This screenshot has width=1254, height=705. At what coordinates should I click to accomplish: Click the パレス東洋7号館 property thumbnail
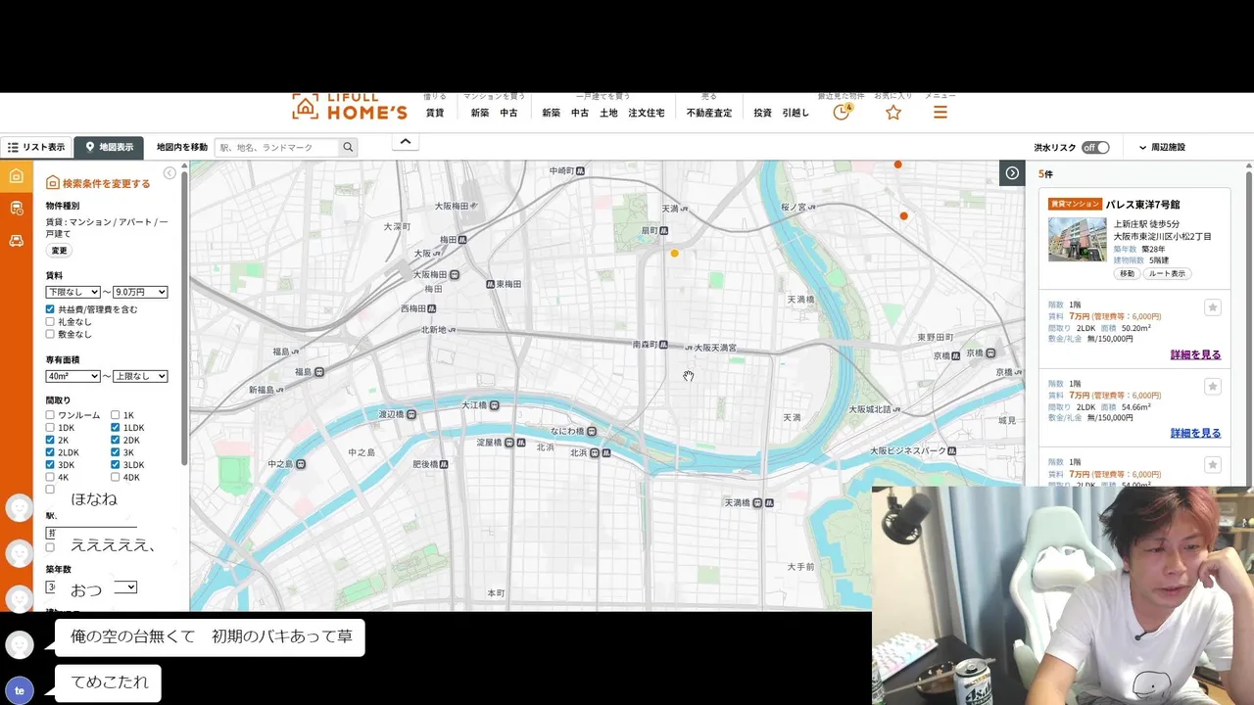(x=1077, y=239)
